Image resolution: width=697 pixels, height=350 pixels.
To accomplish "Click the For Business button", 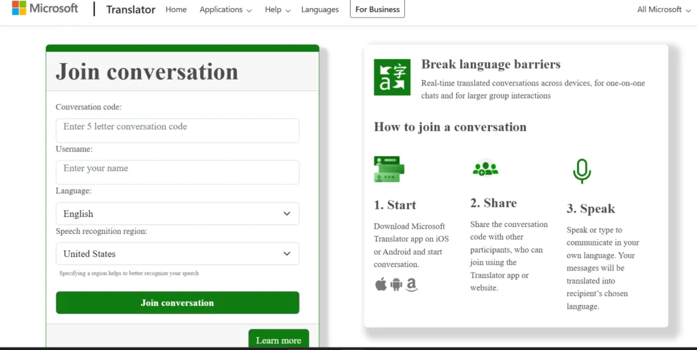I will [377, 10].
